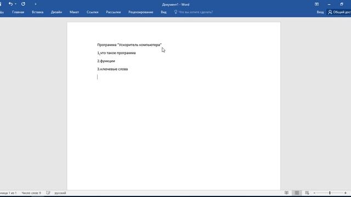Open the Рецензирование tab

pos(141,12)
